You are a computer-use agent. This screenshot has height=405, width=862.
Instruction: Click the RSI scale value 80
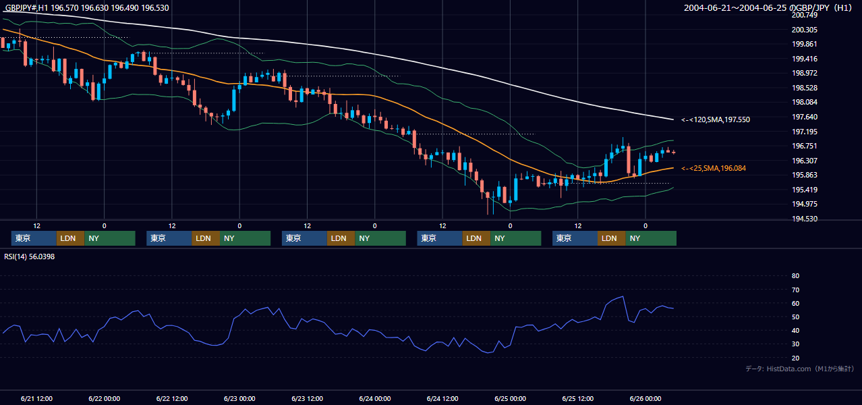point(795,276)
